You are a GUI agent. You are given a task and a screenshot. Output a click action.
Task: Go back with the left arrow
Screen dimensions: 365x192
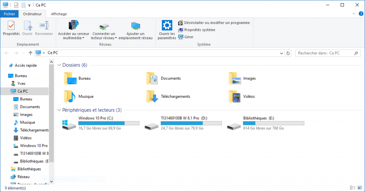click(7, 53)
